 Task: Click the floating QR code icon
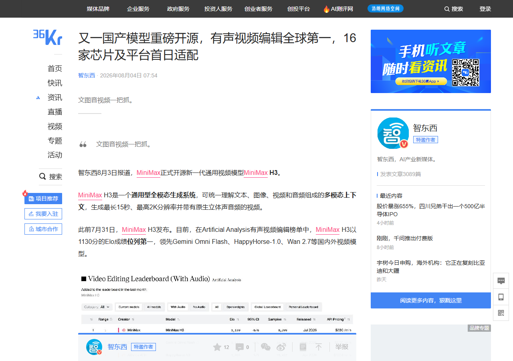point(501,313)
